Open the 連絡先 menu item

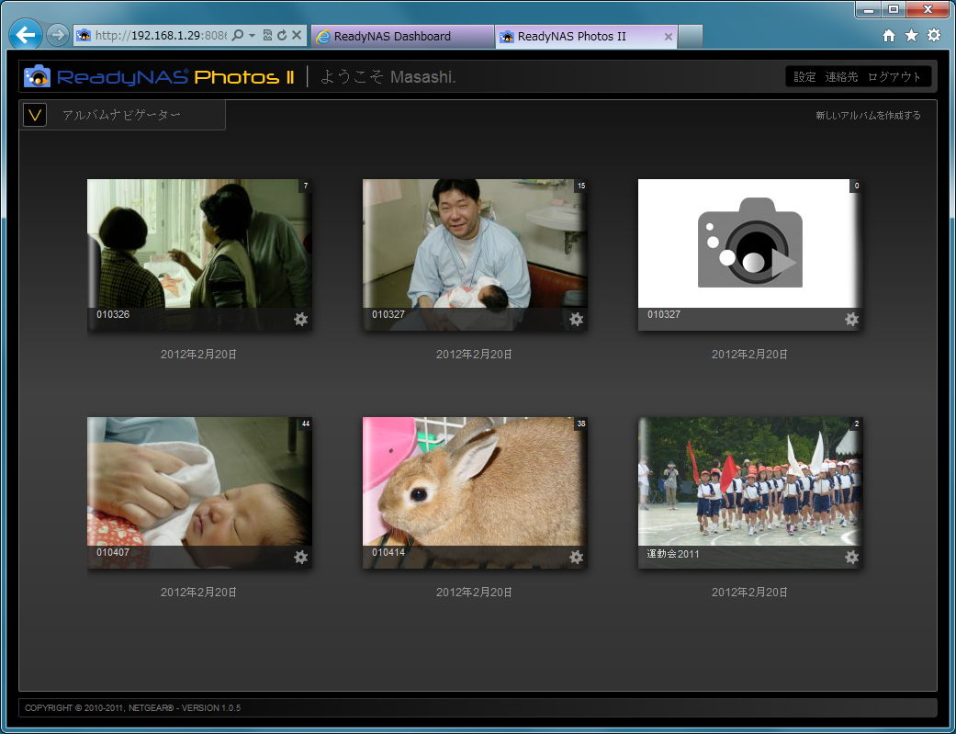coord(841,77)
